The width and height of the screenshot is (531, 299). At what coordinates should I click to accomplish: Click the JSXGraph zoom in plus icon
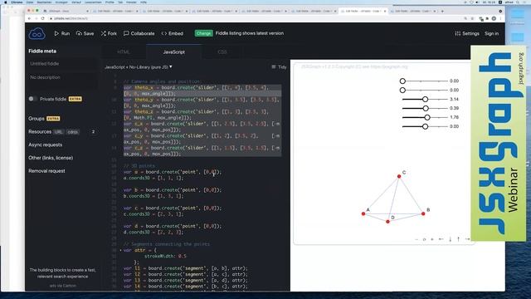click(432, 239)
